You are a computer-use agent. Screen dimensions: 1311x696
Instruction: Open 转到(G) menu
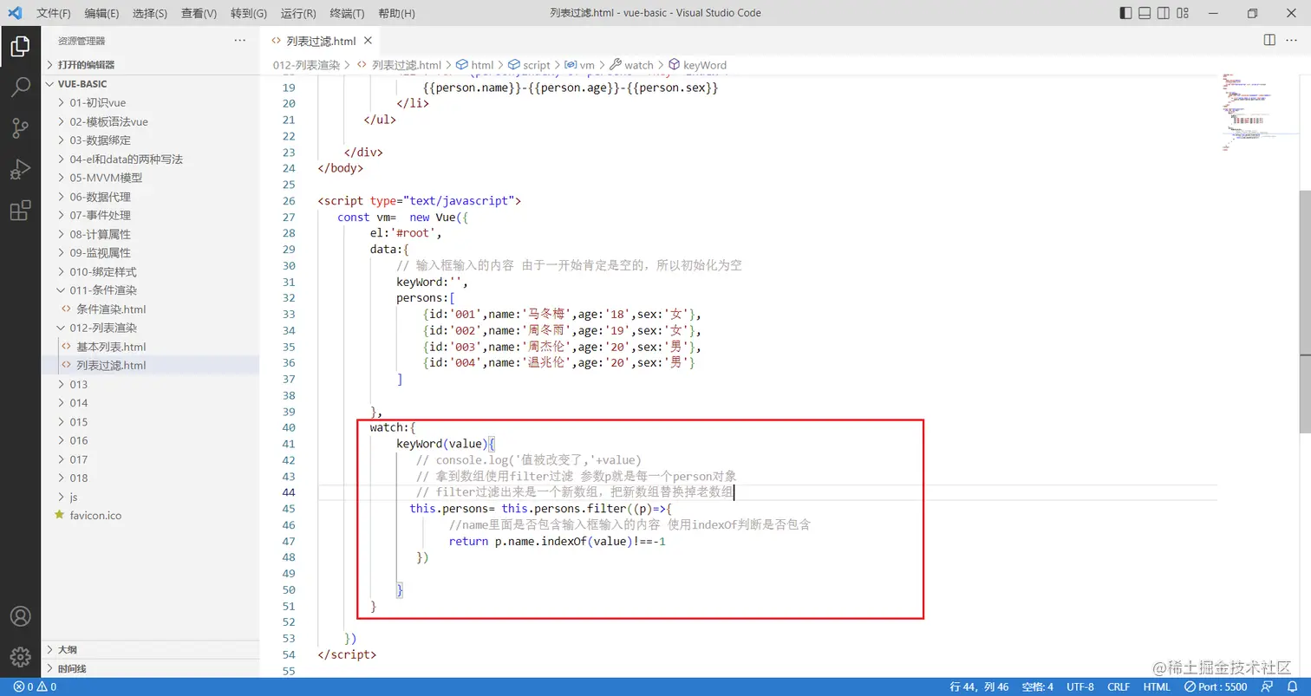[x=249, y=13]
